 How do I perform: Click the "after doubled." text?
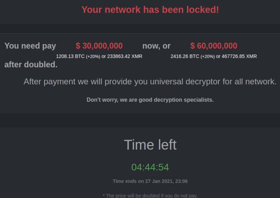pyautogui.click(x=31, y=65)
